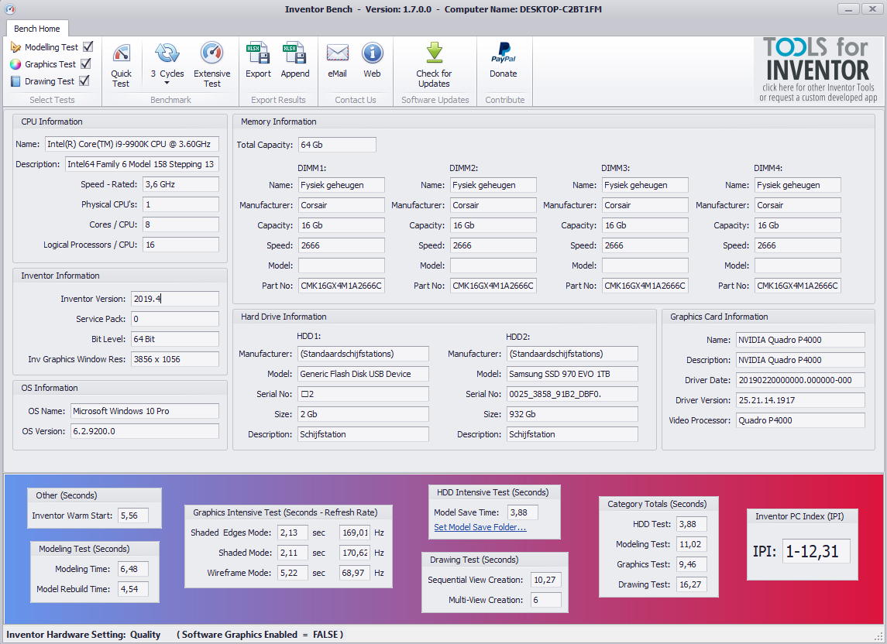This screenshot has height=644, width=887.
Task: Select the Sequential View Creation value
Action: coord(546,580)
